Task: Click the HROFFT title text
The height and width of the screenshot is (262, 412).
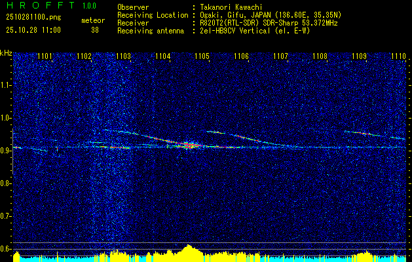Action: pos(41,5)
